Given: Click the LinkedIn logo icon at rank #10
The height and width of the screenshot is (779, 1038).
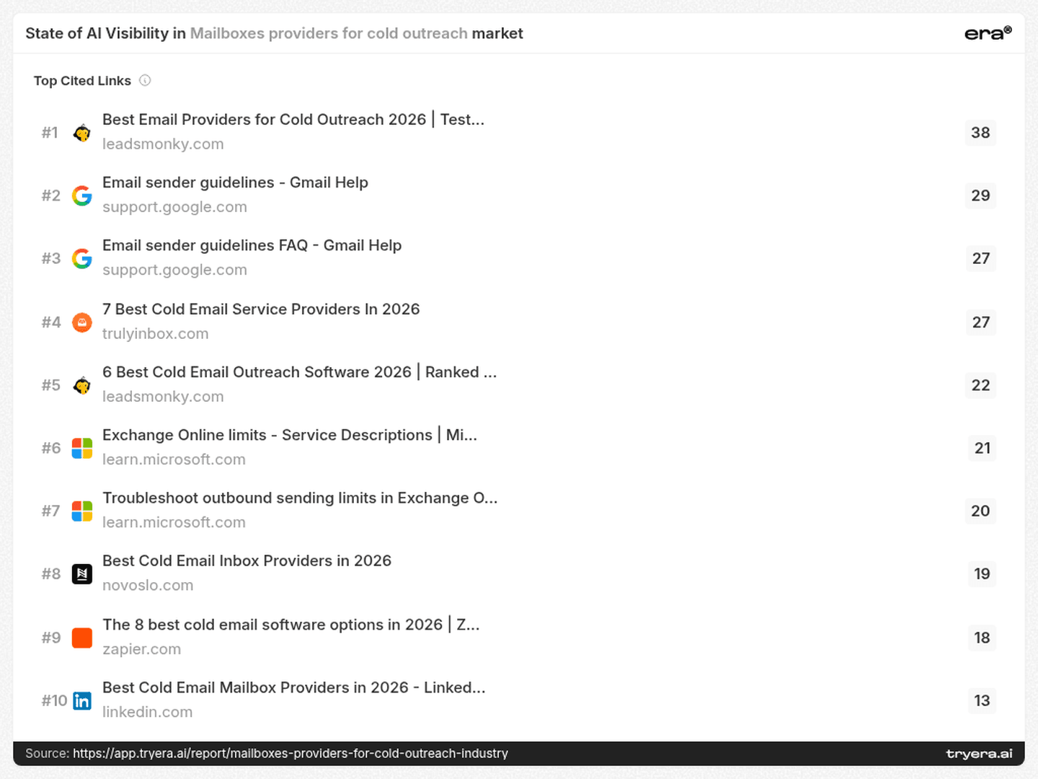Looking at the screenshot, I should (x=82, y=700).
